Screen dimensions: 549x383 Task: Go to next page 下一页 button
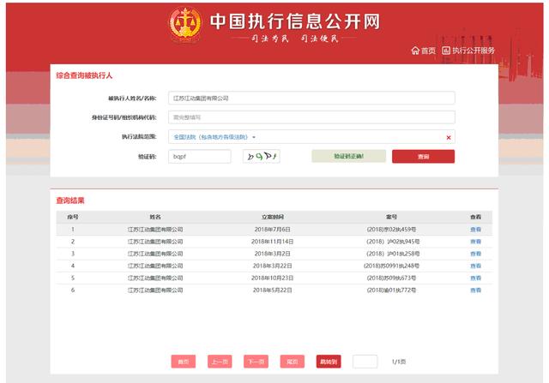[x=256, y=362]
